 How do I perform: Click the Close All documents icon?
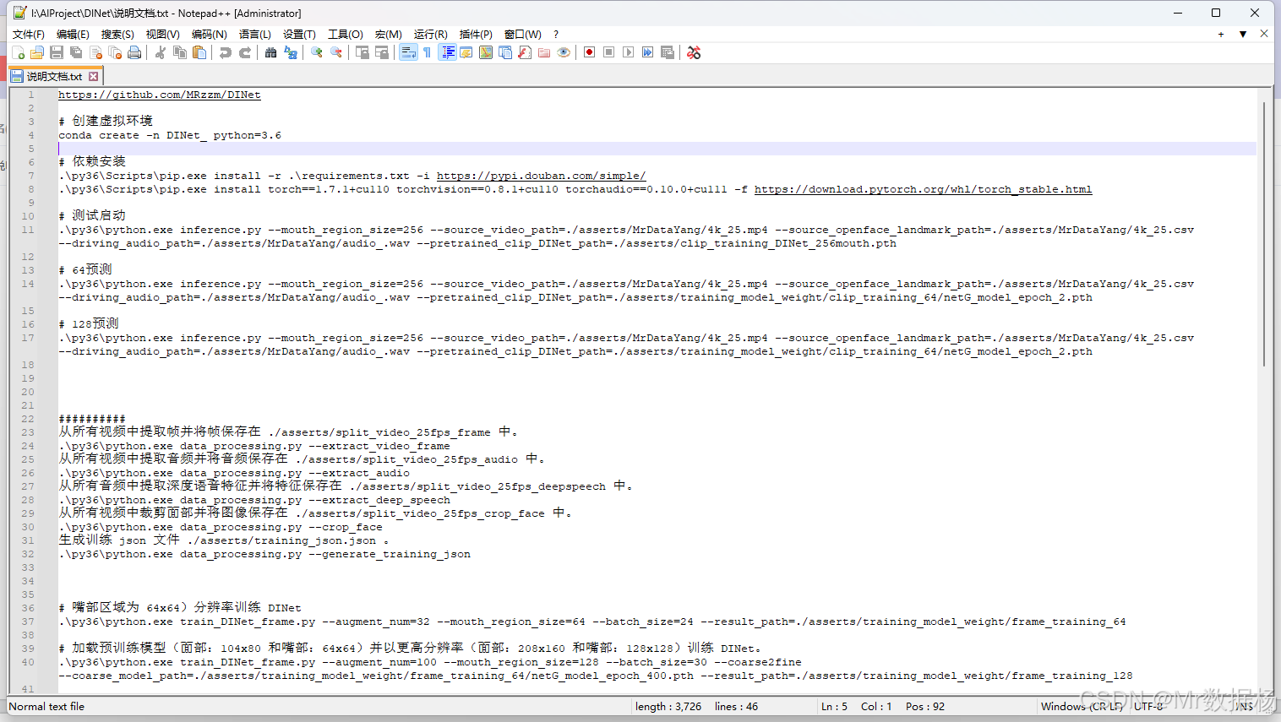click(115, 52)
